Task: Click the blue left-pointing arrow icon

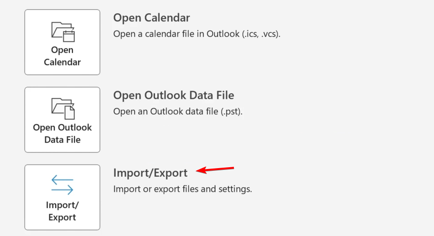Action: [x=62, y=180]
